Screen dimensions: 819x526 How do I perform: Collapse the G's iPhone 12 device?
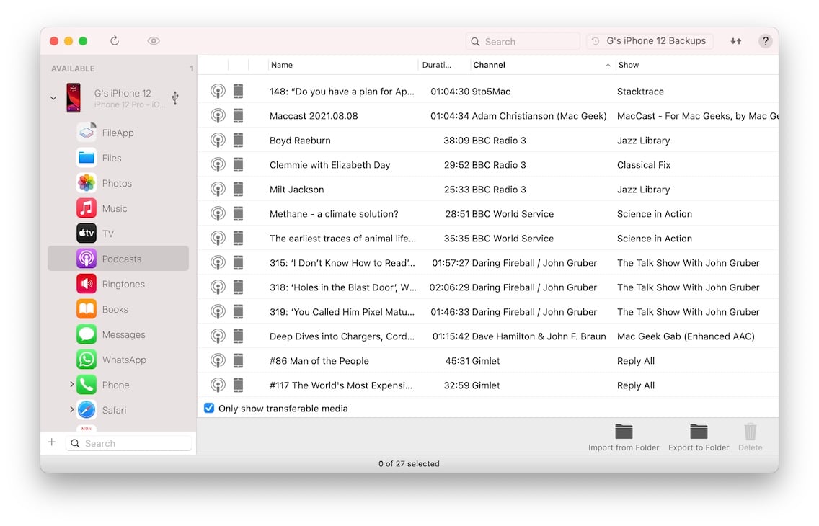pos(53,97)
